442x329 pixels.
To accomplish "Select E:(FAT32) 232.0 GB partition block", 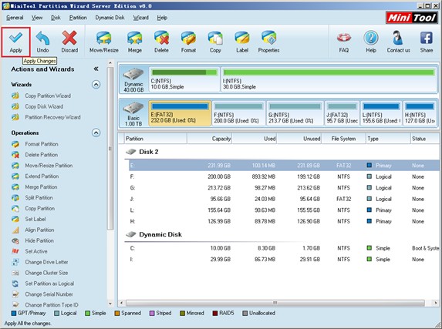I will click(180, 113).
